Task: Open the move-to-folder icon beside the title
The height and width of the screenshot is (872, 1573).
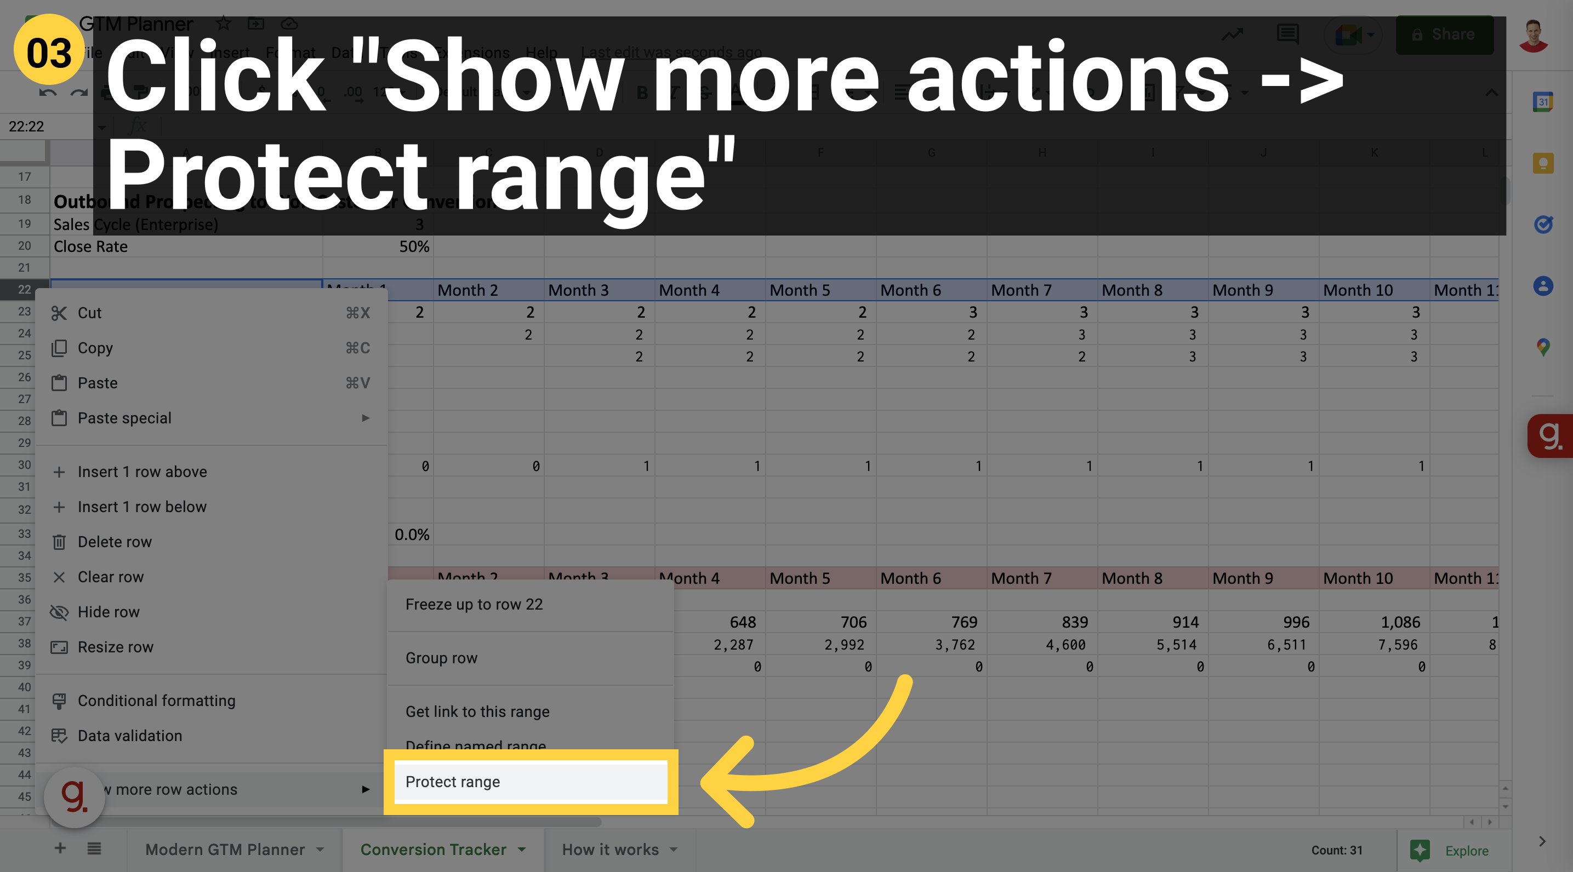Action: pos(256,24)
